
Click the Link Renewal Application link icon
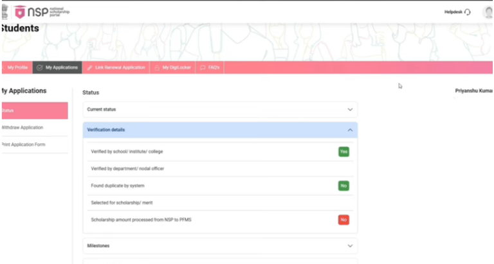(90, 67)
